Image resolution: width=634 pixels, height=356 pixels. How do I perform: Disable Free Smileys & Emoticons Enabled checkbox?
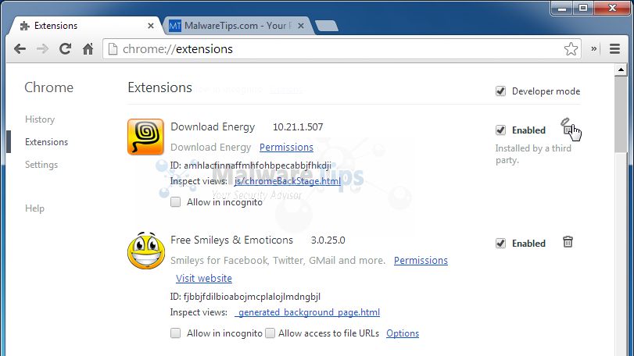click(x=500, y=244)
